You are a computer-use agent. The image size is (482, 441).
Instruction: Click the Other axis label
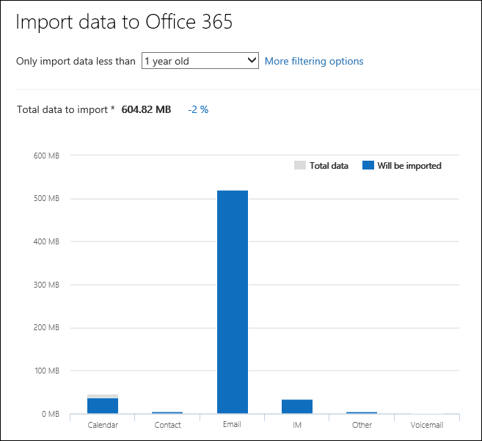point(362,425)
